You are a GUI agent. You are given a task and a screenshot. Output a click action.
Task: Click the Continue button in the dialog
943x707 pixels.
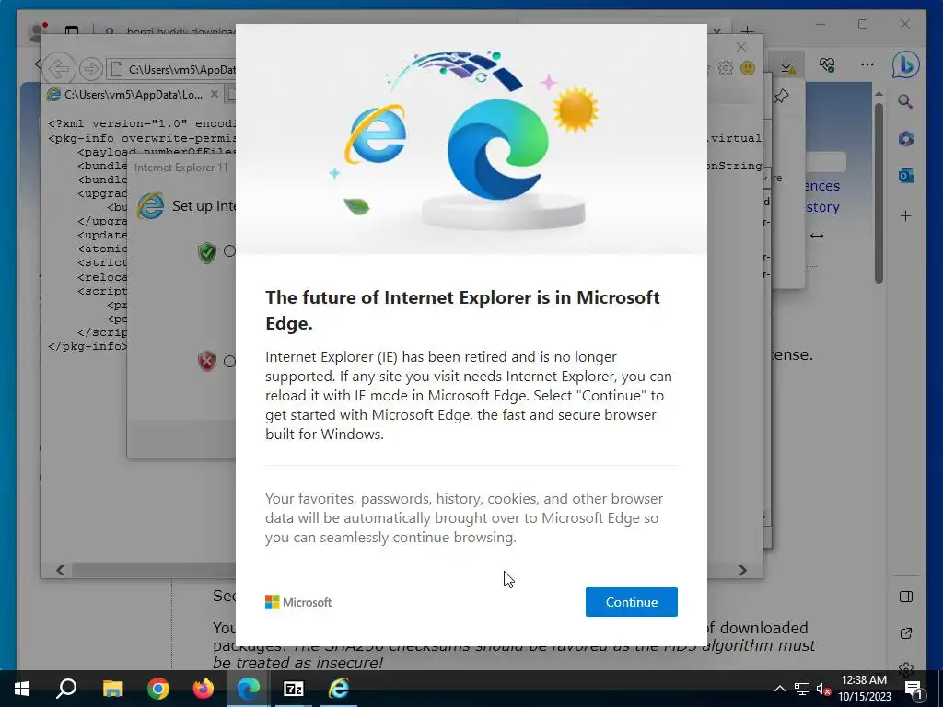631,602
